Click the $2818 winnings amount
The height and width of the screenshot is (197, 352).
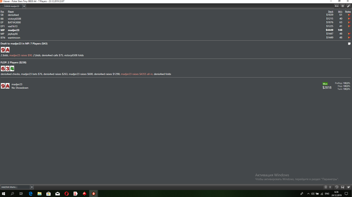327,88
